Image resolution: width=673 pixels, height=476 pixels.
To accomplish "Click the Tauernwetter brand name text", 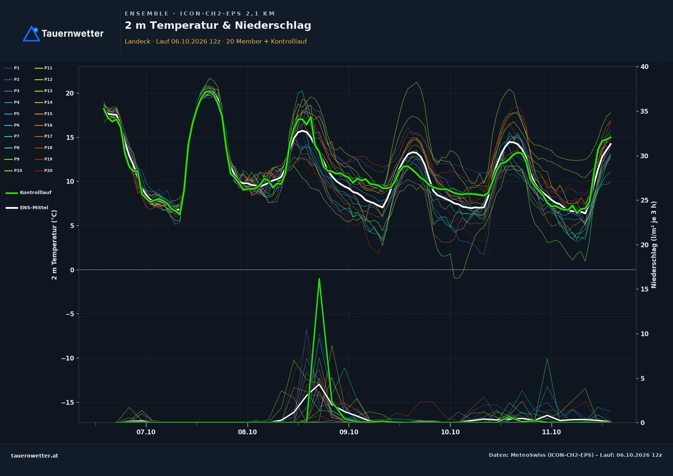I will click(73, 34).
